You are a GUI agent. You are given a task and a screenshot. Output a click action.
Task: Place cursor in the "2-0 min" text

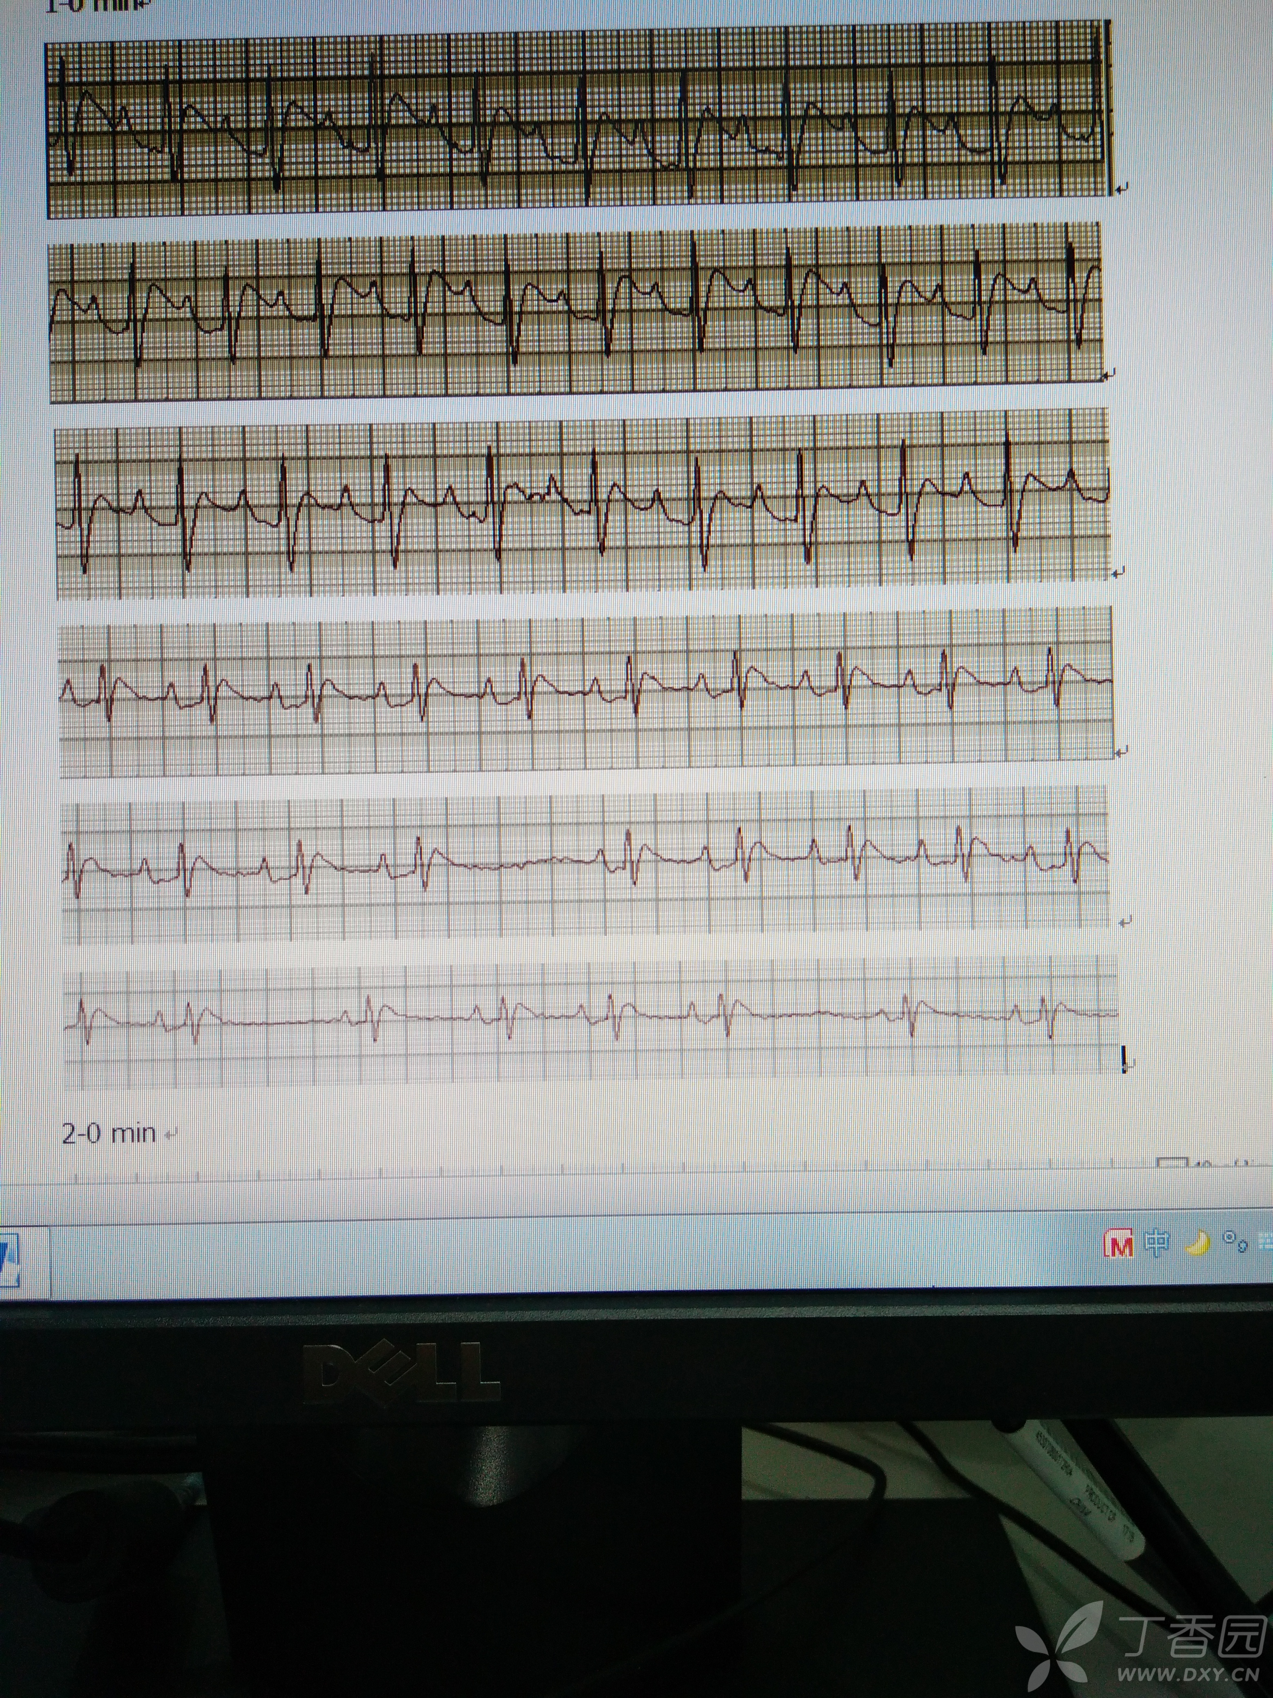pos(108,1133)
